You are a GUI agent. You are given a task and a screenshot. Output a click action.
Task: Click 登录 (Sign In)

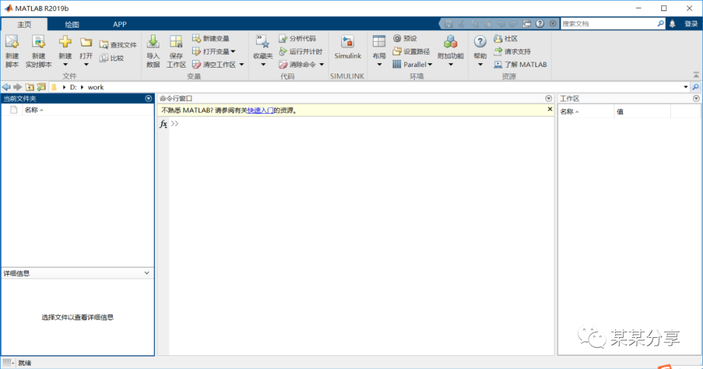(x=691, y=24)
